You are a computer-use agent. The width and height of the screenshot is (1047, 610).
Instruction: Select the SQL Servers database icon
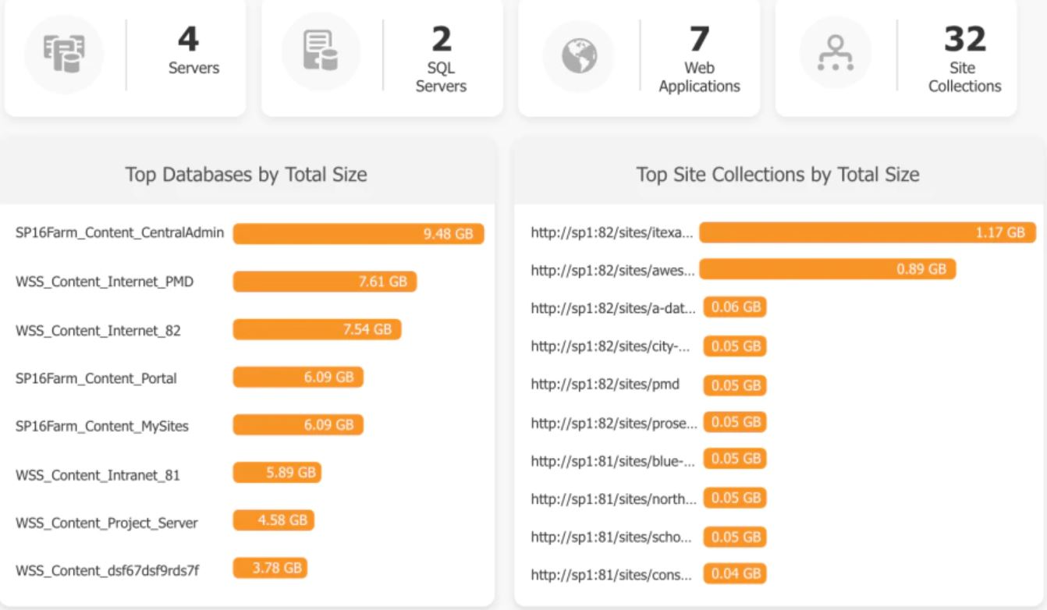coord(321,54)
